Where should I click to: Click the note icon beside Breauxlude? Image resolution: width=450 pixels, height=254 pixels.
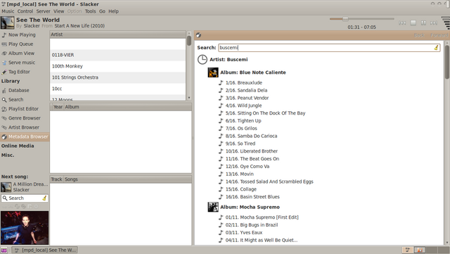tap(221, 83)
